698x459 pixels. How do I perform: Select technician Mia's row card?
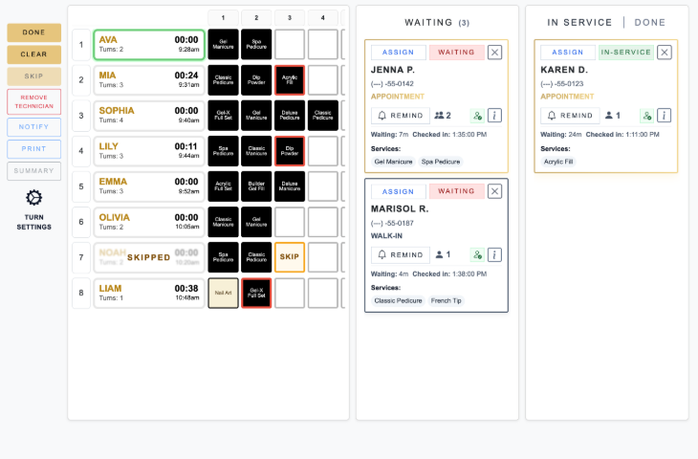tap(149, 80)
